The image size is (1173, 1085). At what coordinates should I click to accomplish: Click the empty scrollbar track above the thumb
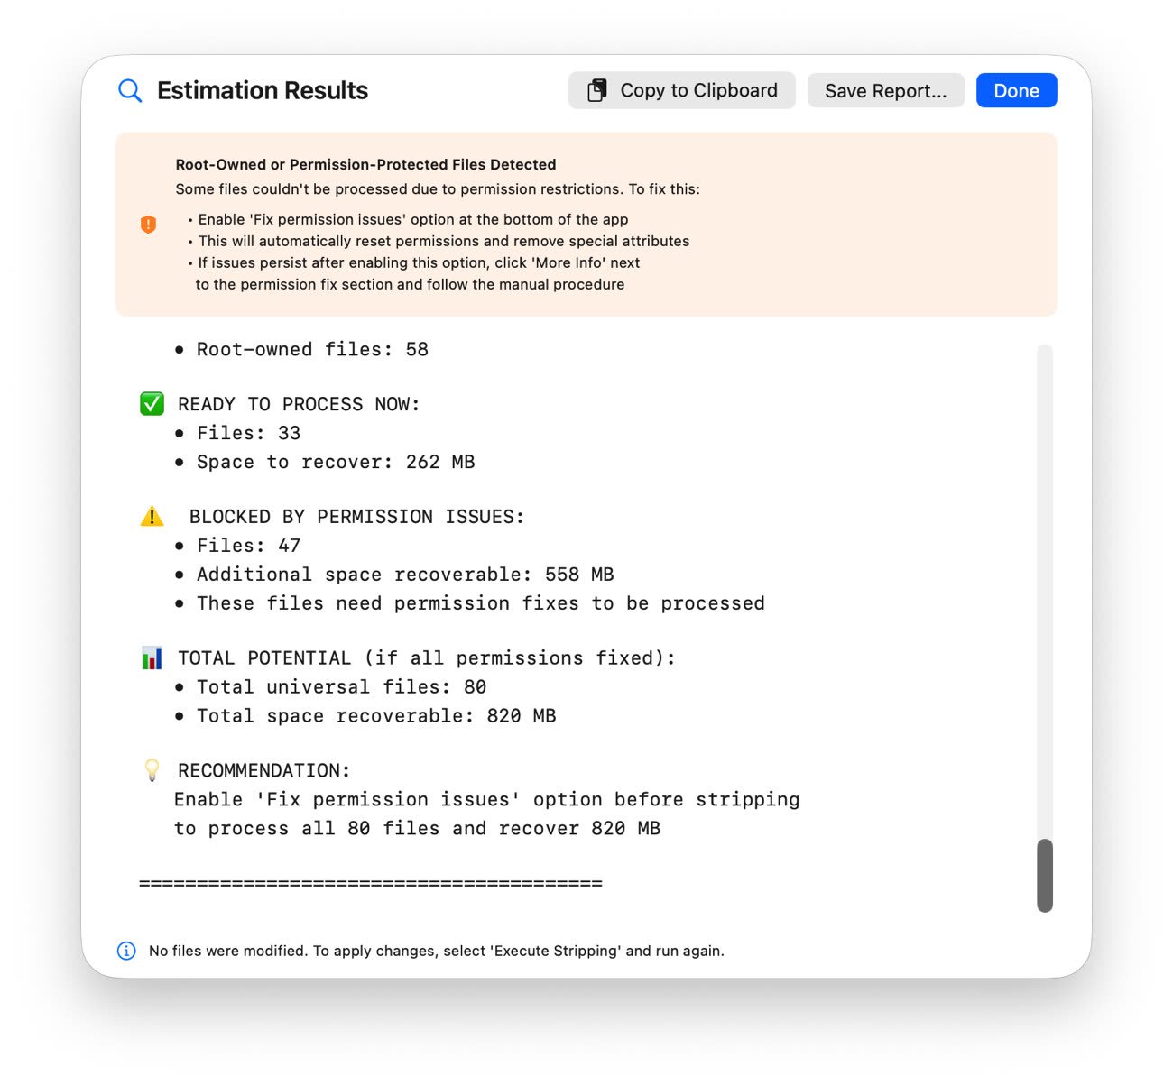[1045, 586]
